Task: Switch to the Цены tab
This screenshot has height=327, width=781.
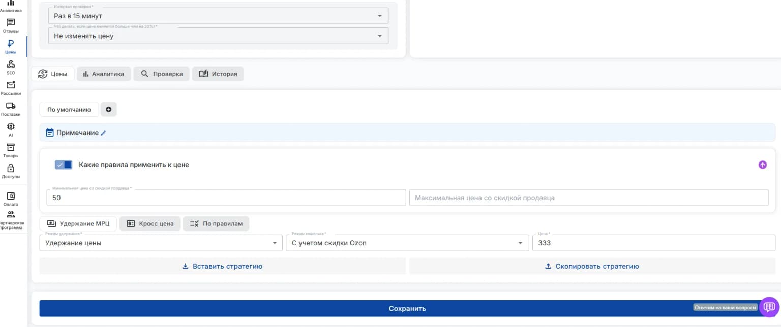Action: pyautogui.click(x=53, y=74)
